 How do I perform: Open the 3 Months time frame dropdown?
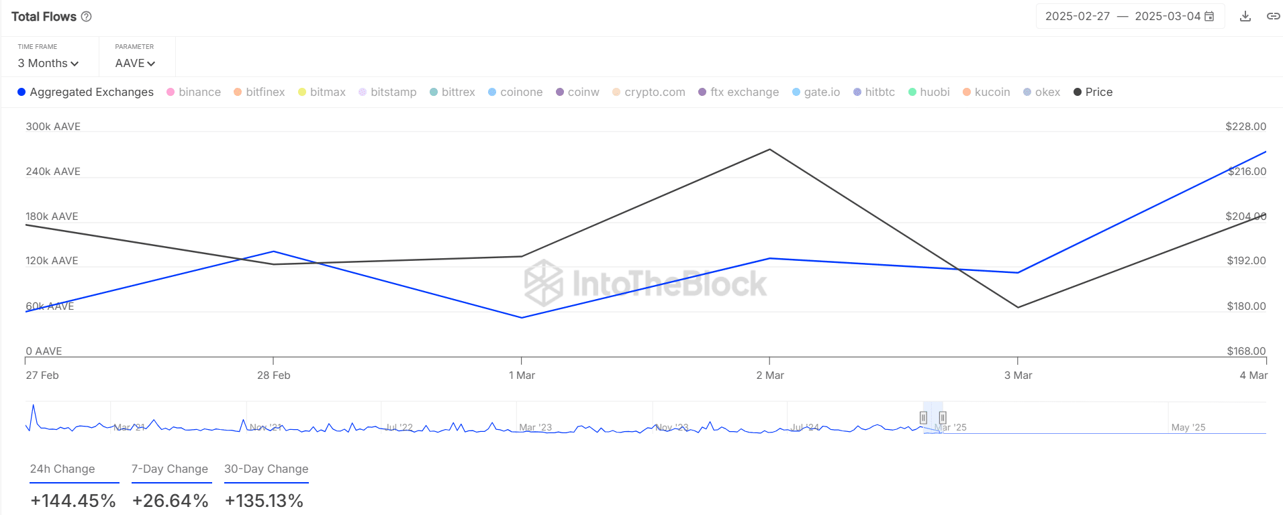point(48,63)
